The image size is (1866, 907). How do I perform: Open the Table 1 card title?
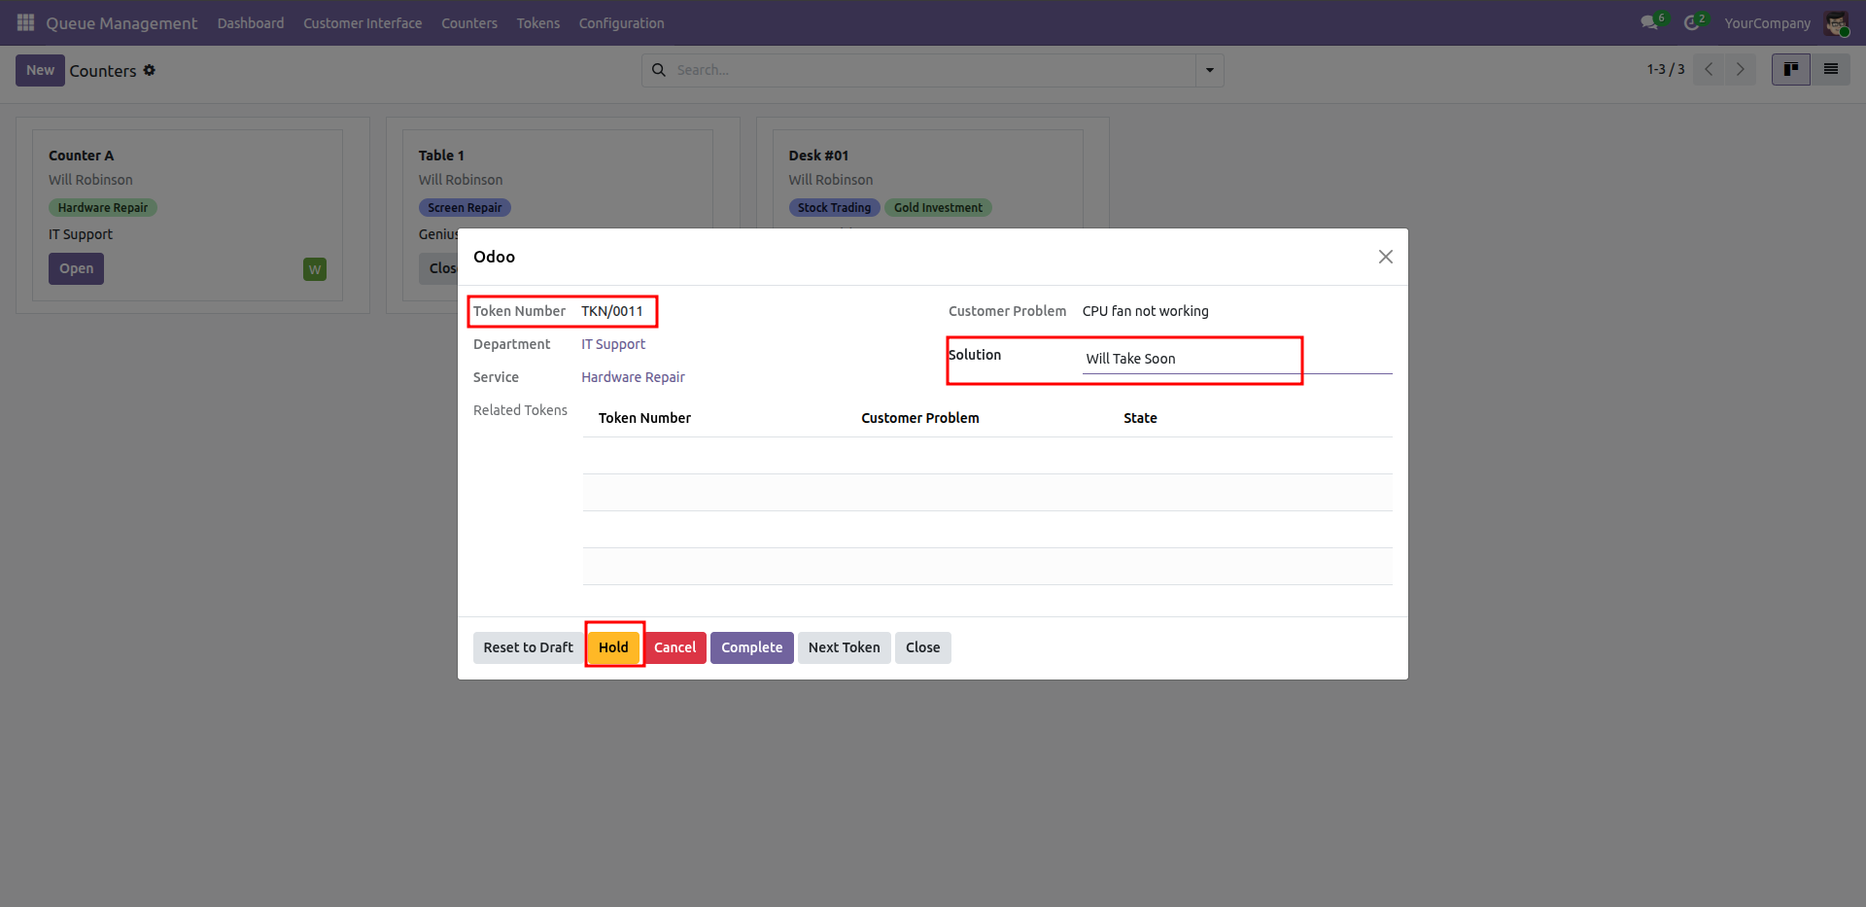tap(441, 156)
